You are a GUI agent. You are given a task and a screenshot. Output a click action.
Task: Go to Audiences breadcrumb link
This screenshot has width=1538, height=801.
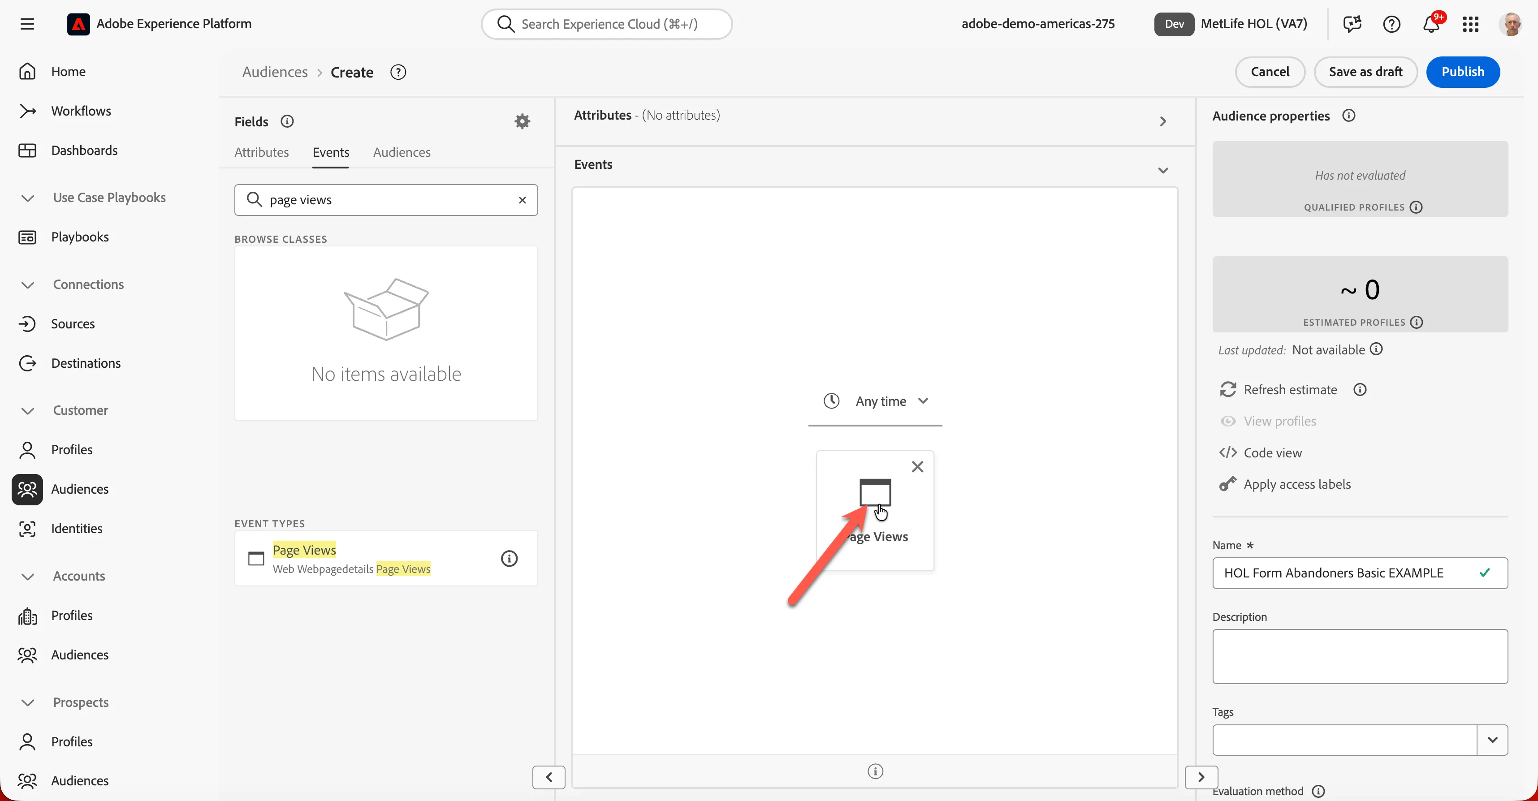275,72
